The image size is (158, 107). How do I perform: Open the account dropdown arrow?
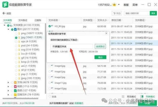119,5
